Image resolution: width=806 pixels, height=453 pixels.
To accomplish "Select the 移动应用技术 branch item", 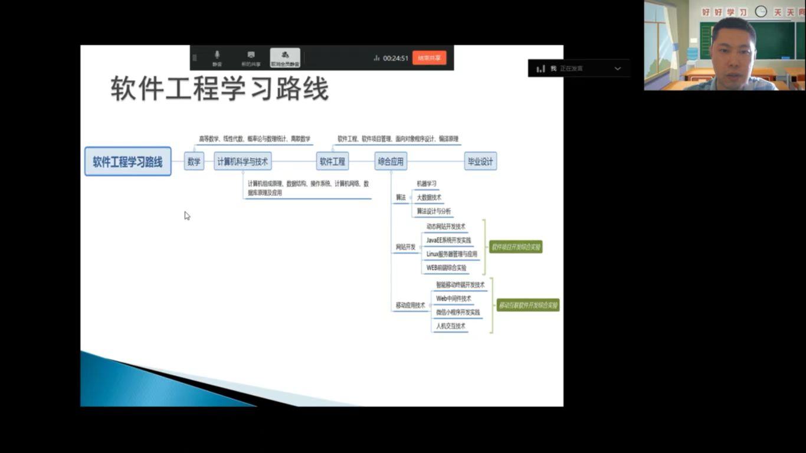I will (x=410, y=305).
